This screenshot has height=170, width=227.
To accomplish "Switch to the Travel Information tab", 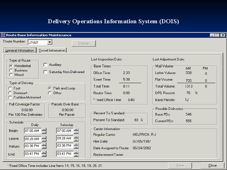I will coord(52,50).
